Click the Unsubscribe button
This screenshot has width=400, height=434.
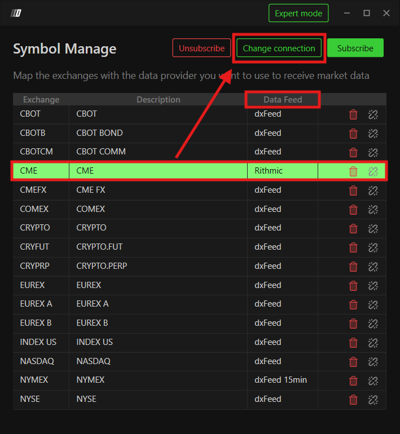[x=201, y=48]
